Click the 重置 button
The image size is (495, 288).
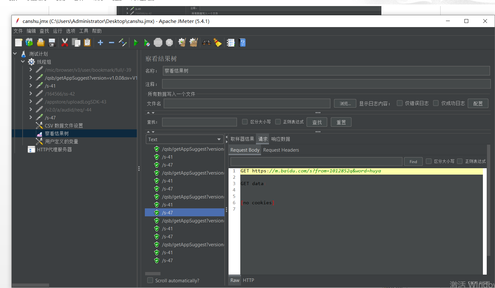point(341,122)
